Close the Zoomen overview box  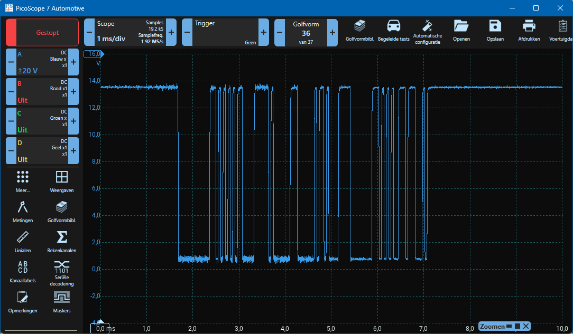coord(526,326)
